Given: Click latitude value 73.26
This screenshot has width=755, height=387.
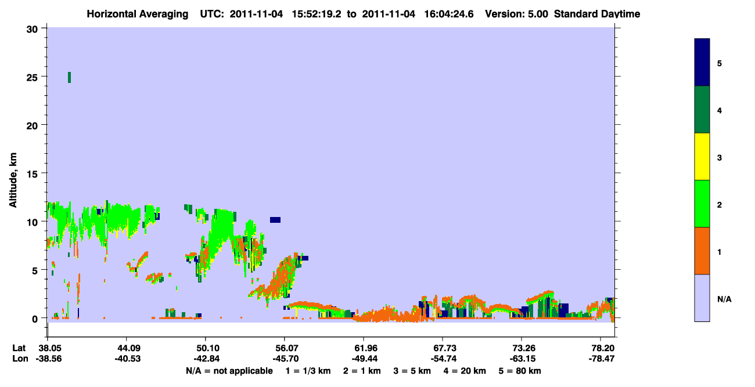Looking at the screenshot, I should click(x=522, y=348).
